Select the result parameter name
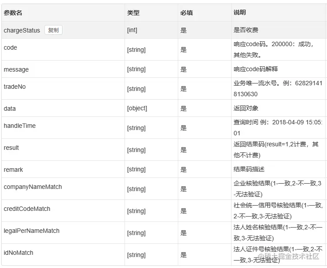Screen dimensions: 327x268 tap(11, 148)
